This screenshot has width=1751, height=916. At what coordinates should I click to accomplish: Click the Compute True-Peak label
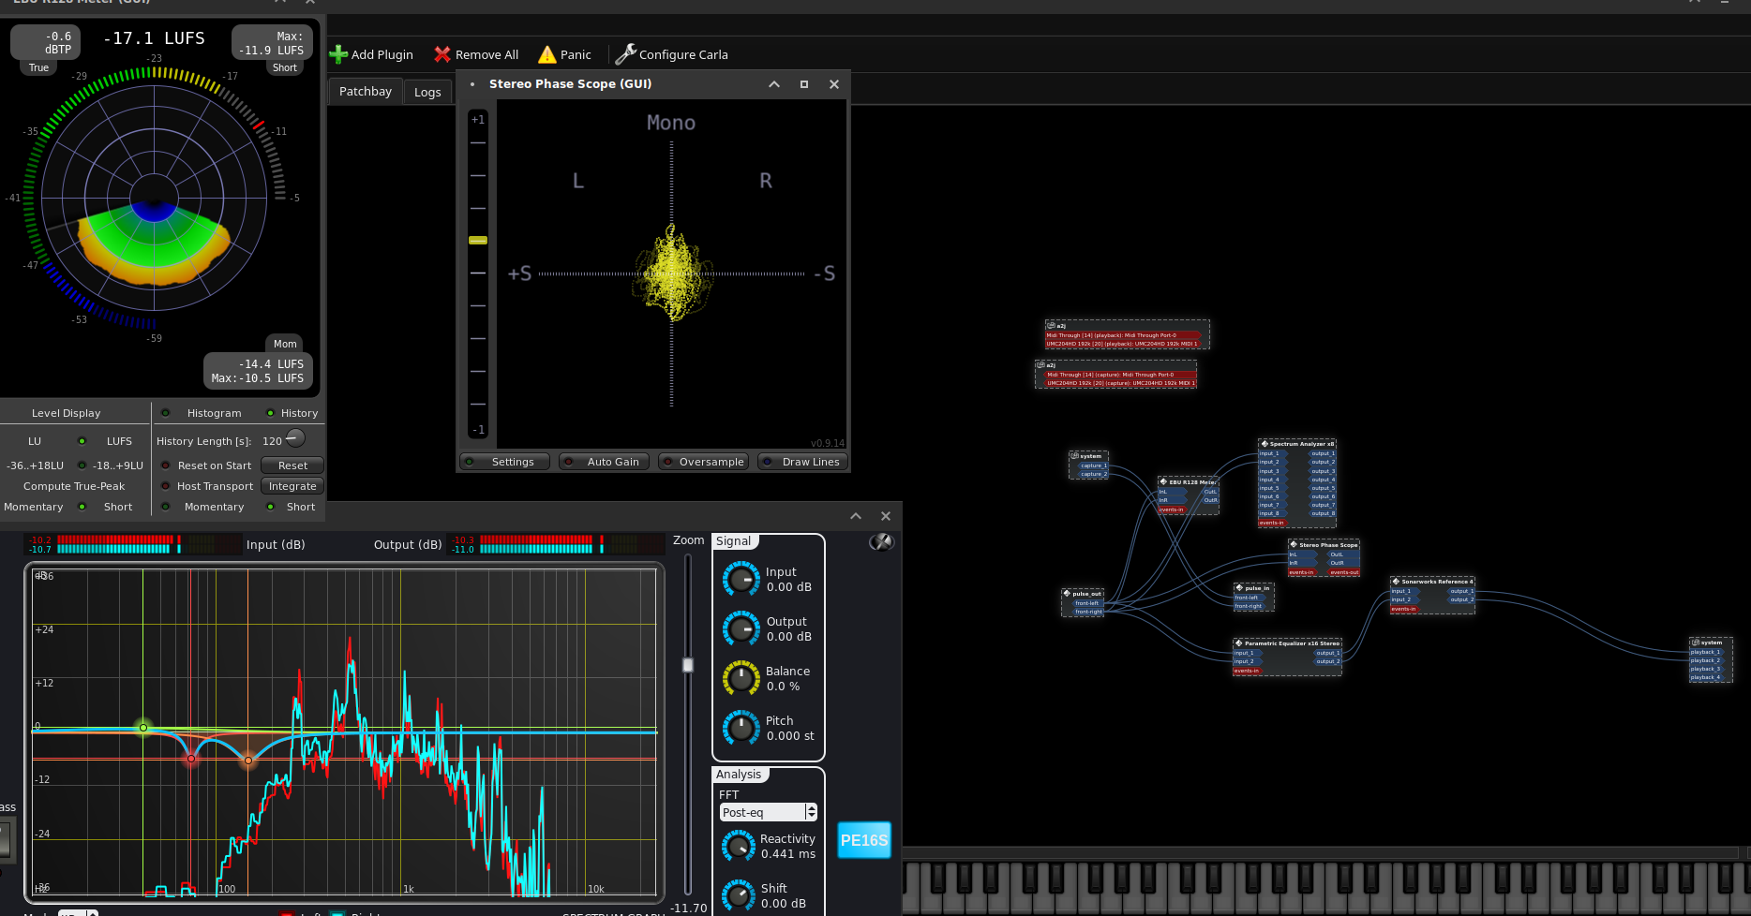click(x=74, y=486)
